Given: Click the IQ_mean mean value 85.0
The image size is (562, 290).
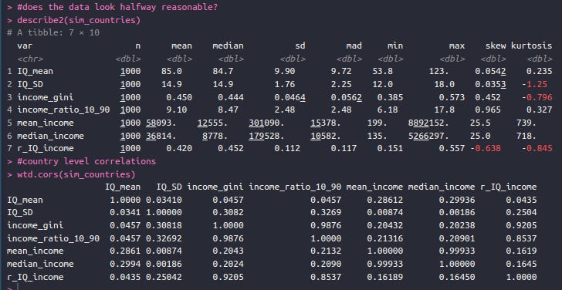Looking at the screenshot, I should tap(171, 71).
